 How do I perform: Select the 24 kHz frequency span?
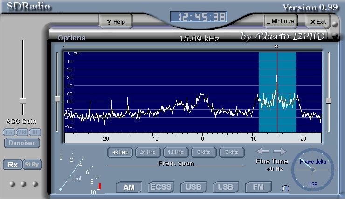(147, 152)
